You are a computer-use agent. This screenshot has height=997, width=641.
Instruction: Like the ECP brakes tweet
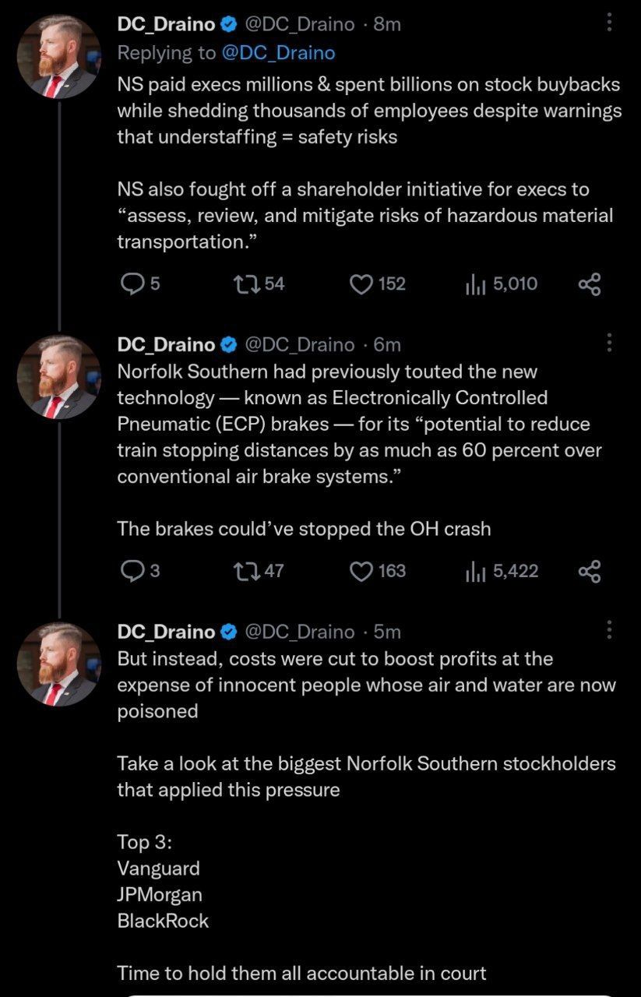pos(361,572)
